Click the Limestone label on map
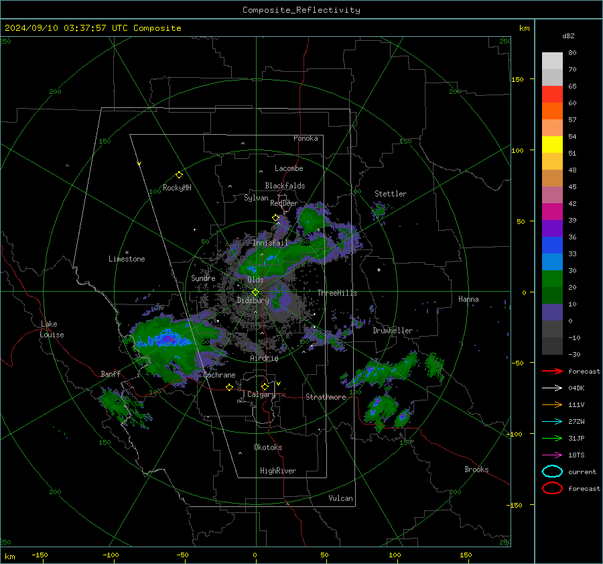Viewport: 603px width, 564px height. pyautogui.click(x=127, y=259)
